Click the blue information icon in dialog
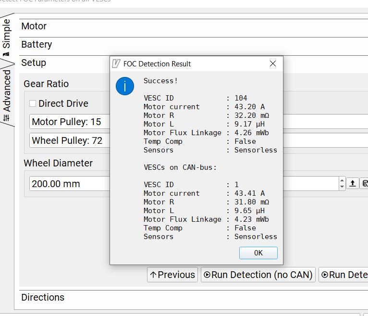The height and width of the screenshot is (316, 368). [x=125, y=86]
